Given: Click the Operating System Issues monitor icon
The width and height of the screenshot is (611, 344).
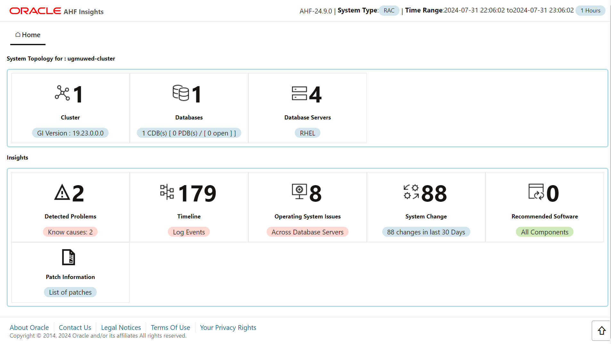Looking at the screenshot, I should click(299, 192).
